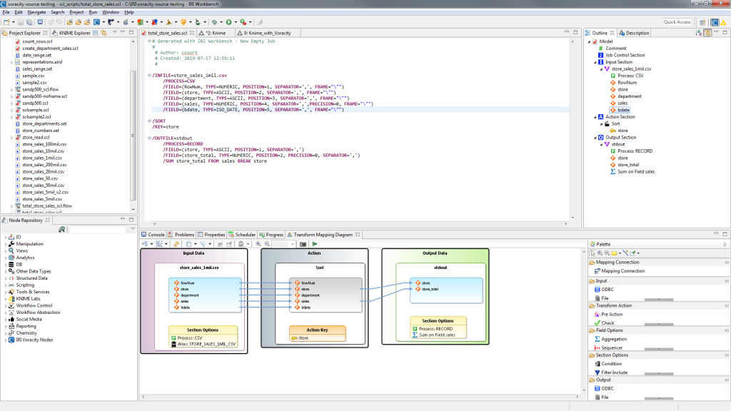The height and width of the screenshot is (411, 731).
Task: Expand Manipulation in Node Repository
Action: (x=6, y=244)
